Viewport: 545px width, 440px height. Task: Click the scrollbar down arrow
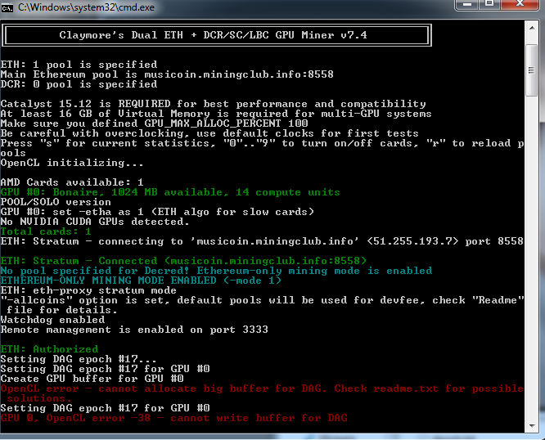point(532,426)
